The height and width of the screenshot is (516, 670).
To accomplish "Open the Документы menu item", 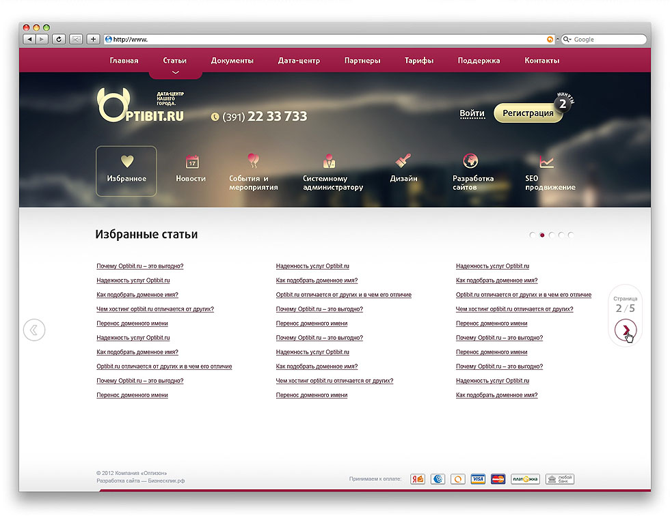I will click(232, 61).
